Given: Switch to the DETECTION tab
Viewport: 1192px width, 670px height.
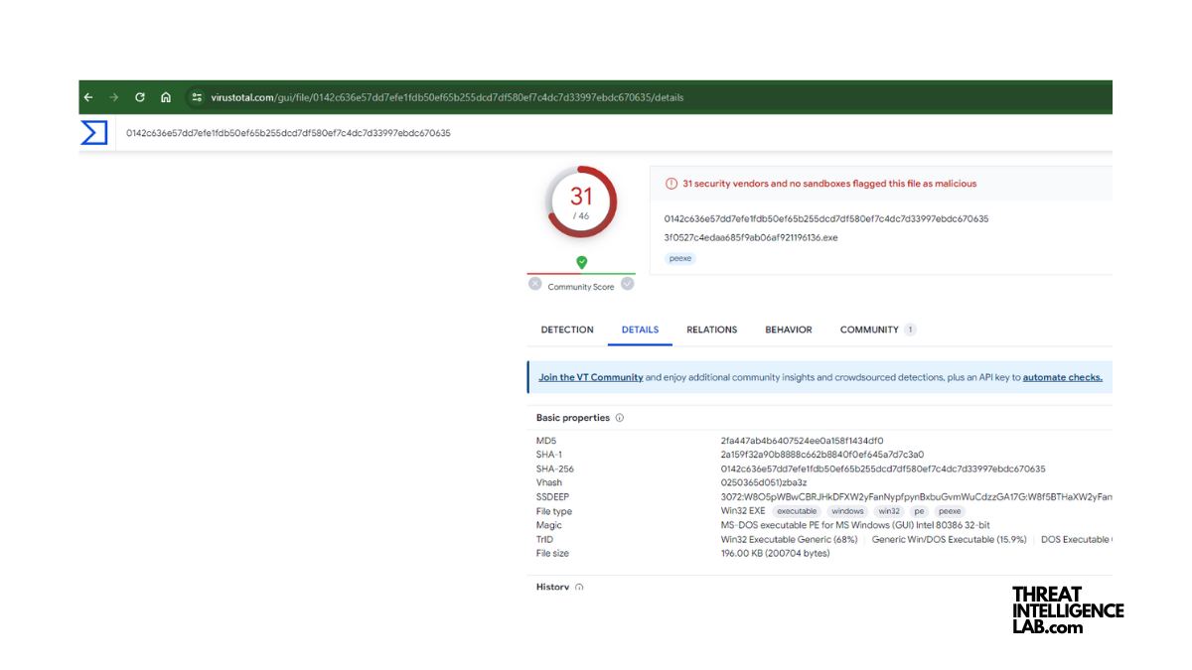Looking at the screenshot, I should tap(567, 330).
